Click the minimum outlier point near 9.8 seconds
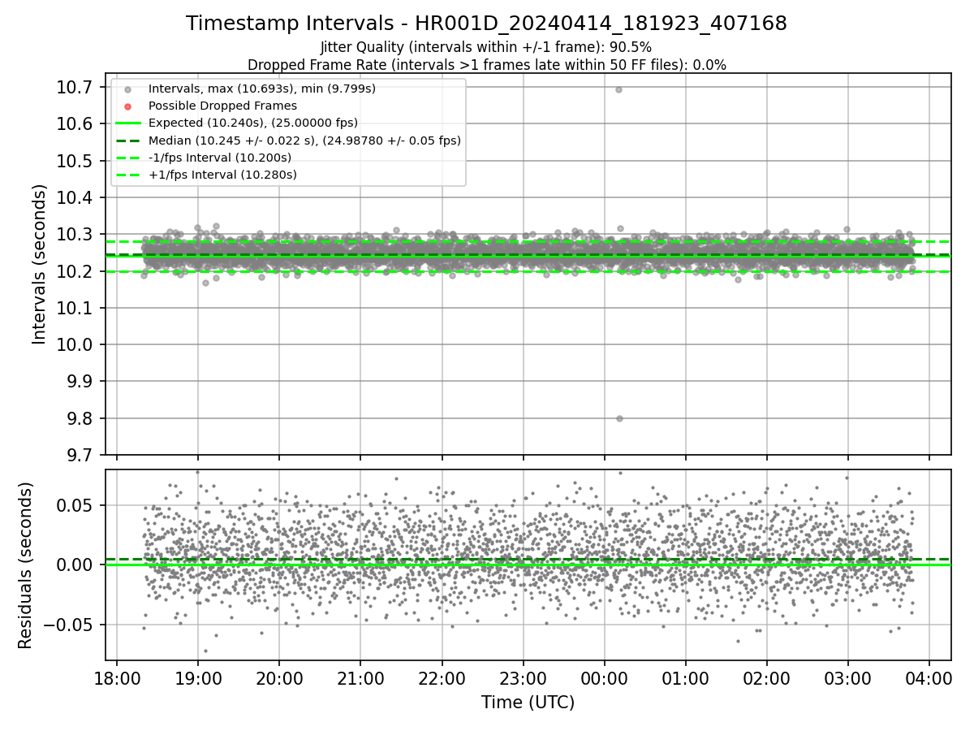Screen dimensions: 974x731 [619, 418]
